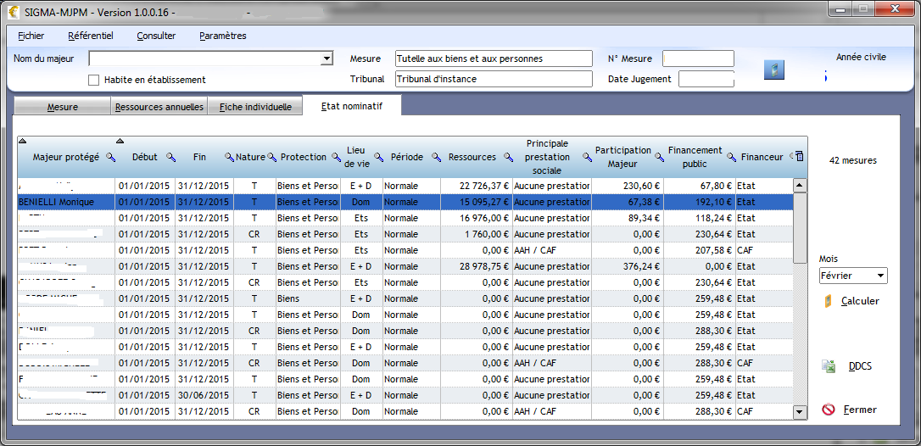Switch to the Ressources annuelles tab

coord(159,107)
